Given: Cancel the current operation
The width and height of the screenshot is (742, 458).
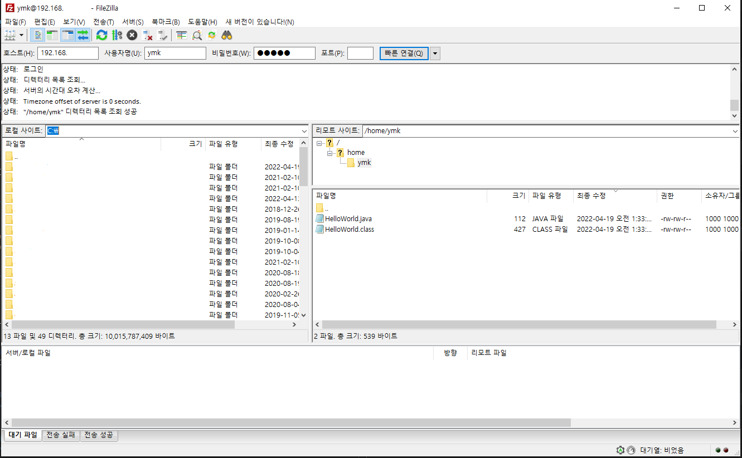Looking at the screenshot, I should tap(132, 35).
